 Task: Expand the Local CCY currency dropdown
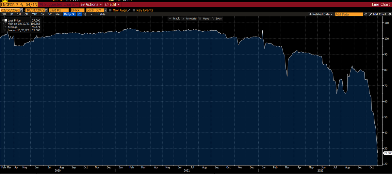[x=106, y=10]
